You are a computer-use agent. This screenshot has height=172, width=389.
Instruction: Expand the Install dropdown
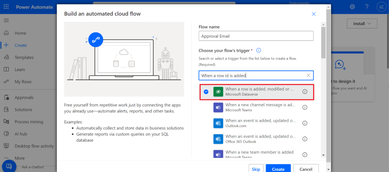pos(362,24)
